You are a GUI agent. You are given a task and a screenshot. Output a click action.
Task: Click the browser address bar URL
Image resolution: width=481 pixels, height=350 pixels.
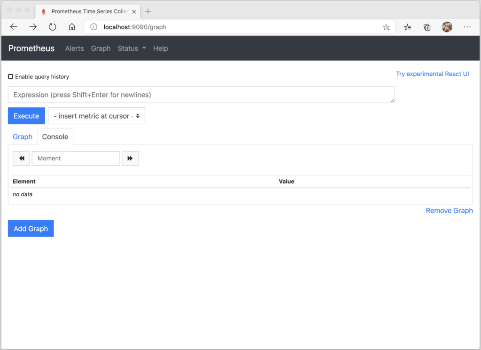(135, 27)
